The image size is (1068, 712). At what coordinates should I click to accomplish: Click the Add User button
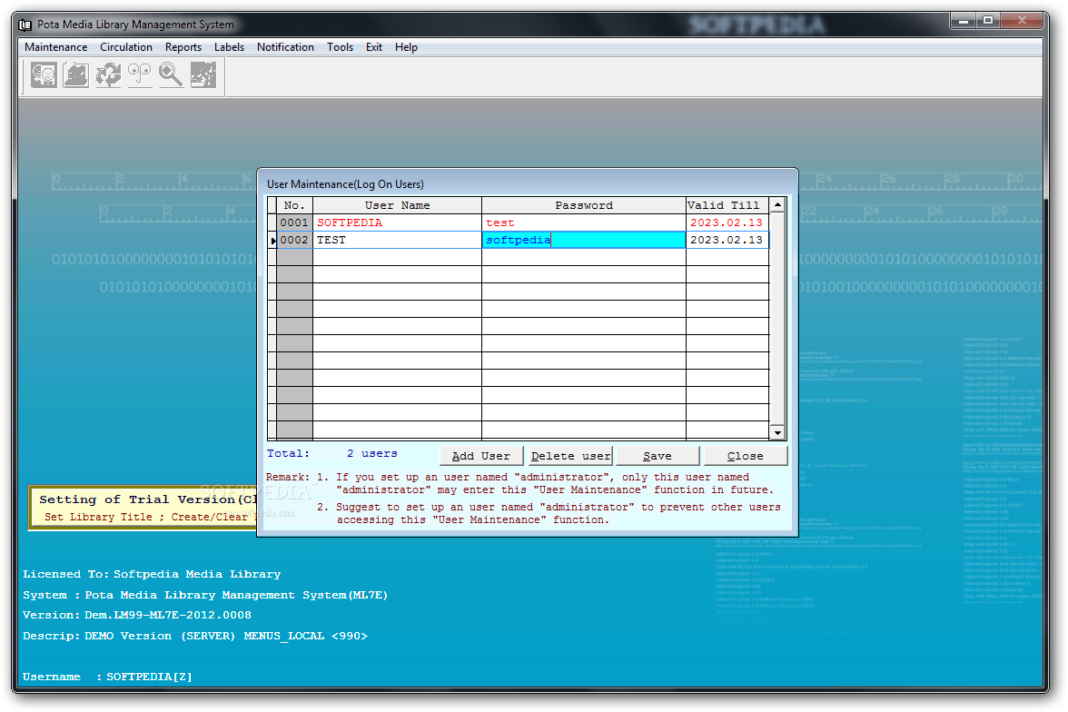coord(481,456)
